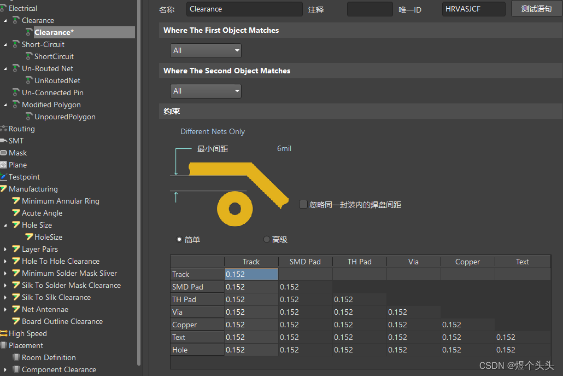Click the Layer Pairs rule icon

click(16, 248)
